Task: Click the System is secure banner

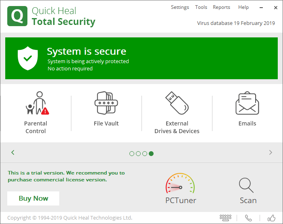Action: 141,58
